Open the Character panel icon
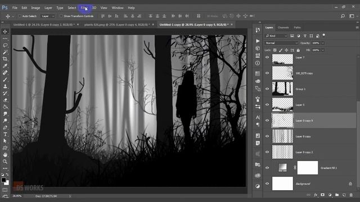 [258, 117]
